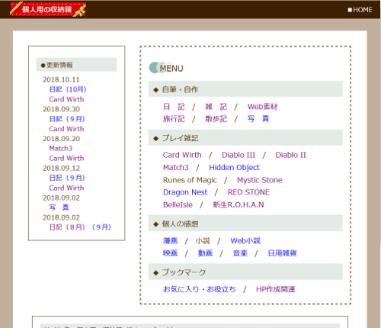Open the Match3 link in update list
381x328 pixels.
coord(61,148)
